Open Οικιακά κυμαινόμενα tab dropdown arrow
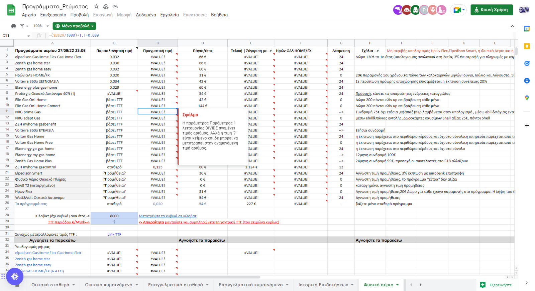The image size is (535, 291). tap(137, 285)
